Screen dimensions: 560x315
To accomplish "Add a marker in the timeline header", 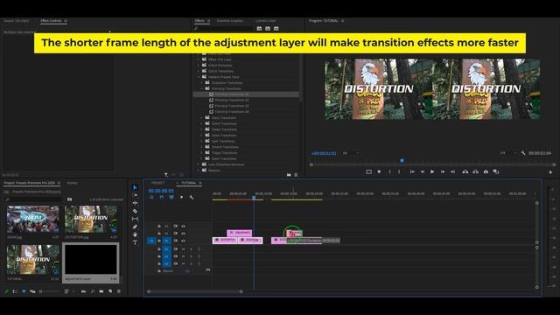I will tap(181, 198).
